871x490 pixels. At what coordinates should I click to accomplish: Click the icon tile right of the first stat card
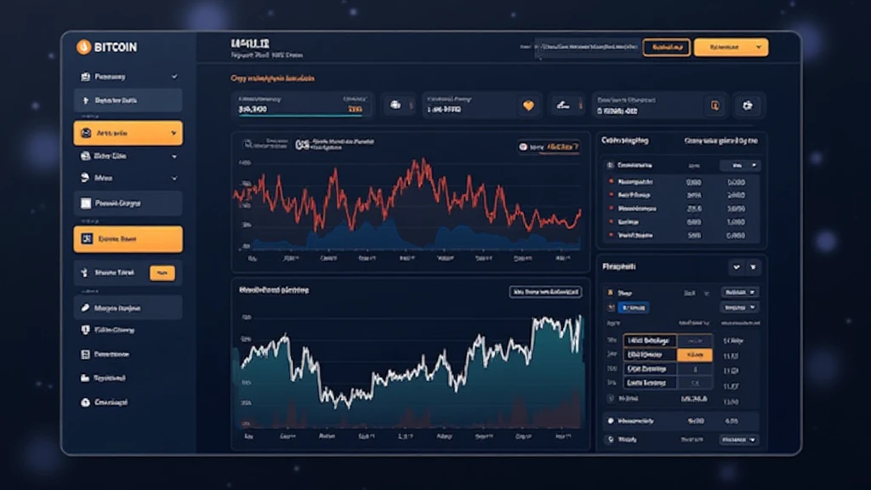396,106
